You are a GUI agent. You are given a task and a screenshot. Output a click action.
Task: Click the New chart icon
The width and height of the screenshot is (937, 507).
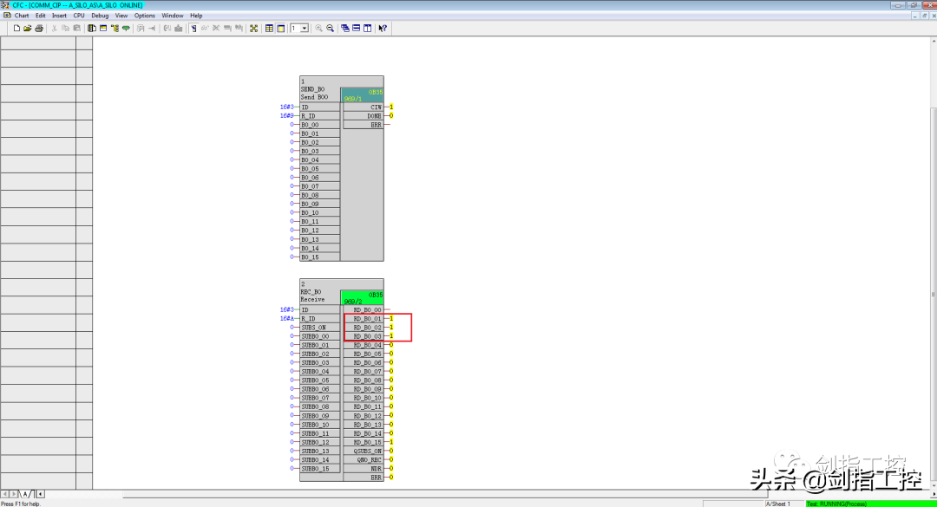[16, 29]
